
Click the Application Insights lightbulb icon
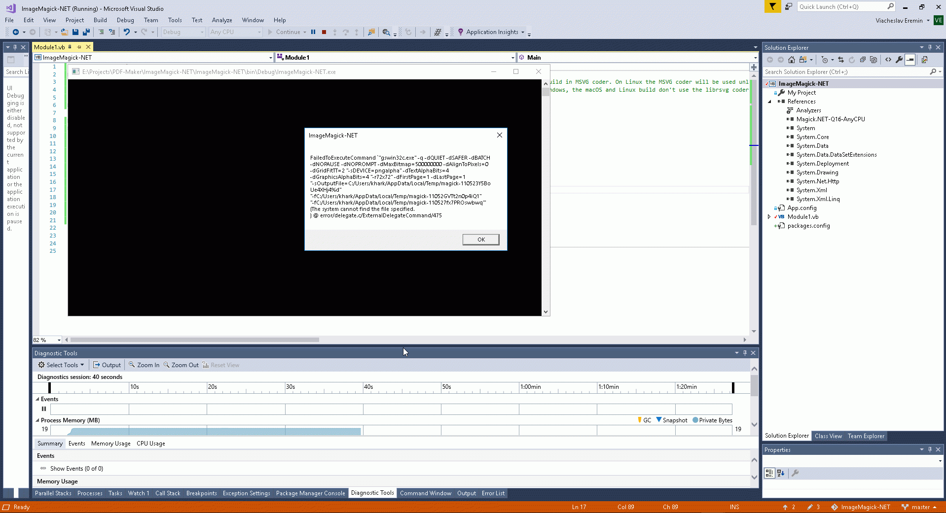(461, 32)
